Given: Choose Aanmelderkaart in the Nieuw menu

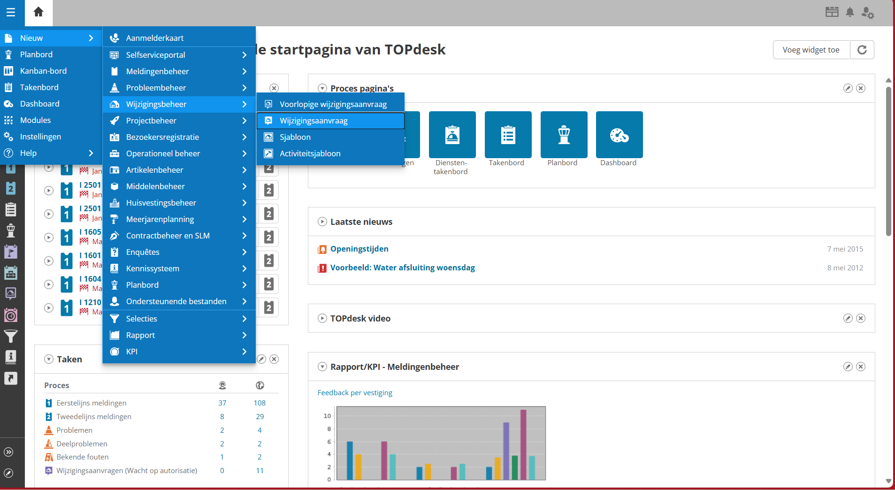Looking at the screenshot, I should [155, 38].
